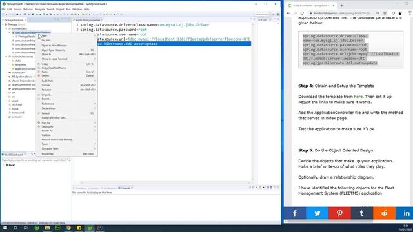Select the Package Explorer tab

(14, 20)
